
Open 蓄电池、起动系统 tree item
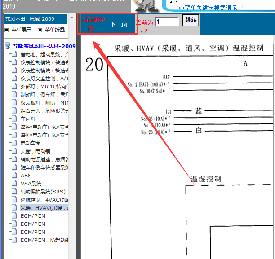(x=44, y=54)
